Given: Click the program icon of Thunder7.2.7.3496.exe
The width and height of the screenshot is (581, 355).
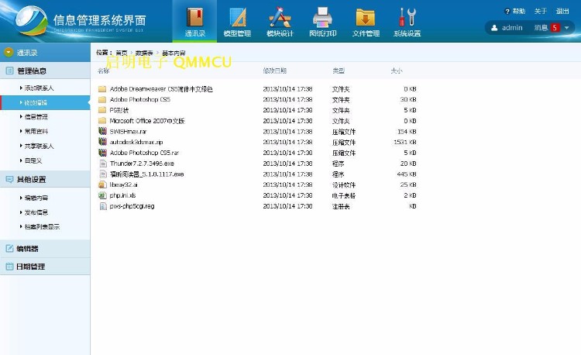Looking at the screenshot, I should coord(102,164).
